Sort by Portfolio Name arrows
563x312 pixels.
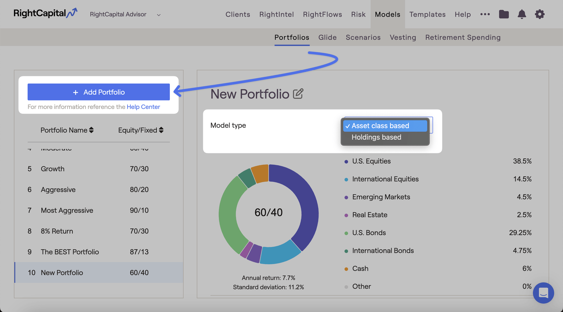click(x=91, y=130)
